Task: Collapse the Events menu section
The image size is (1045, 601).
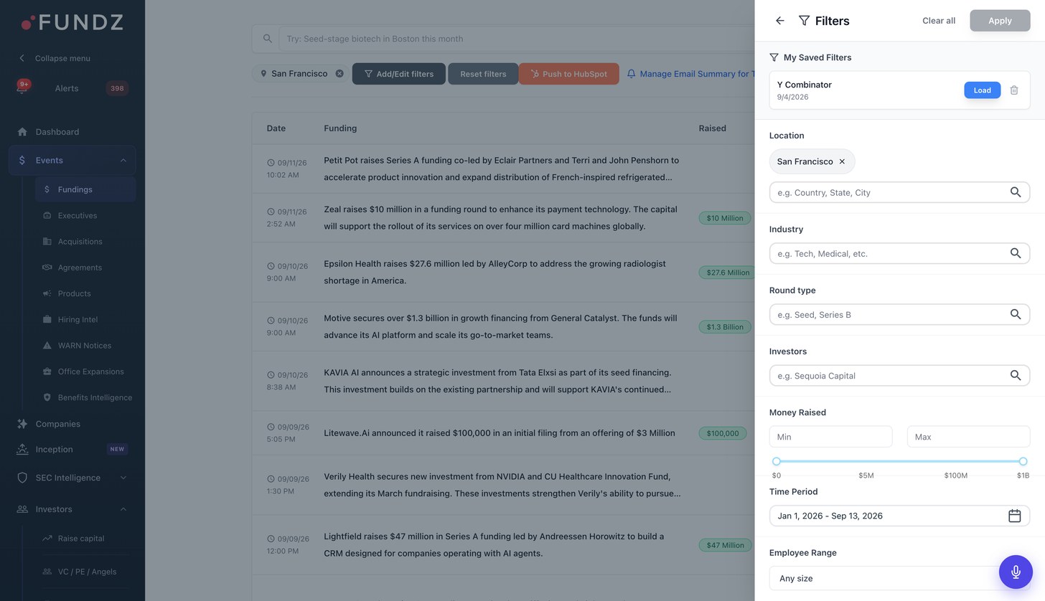Action: 123,161
